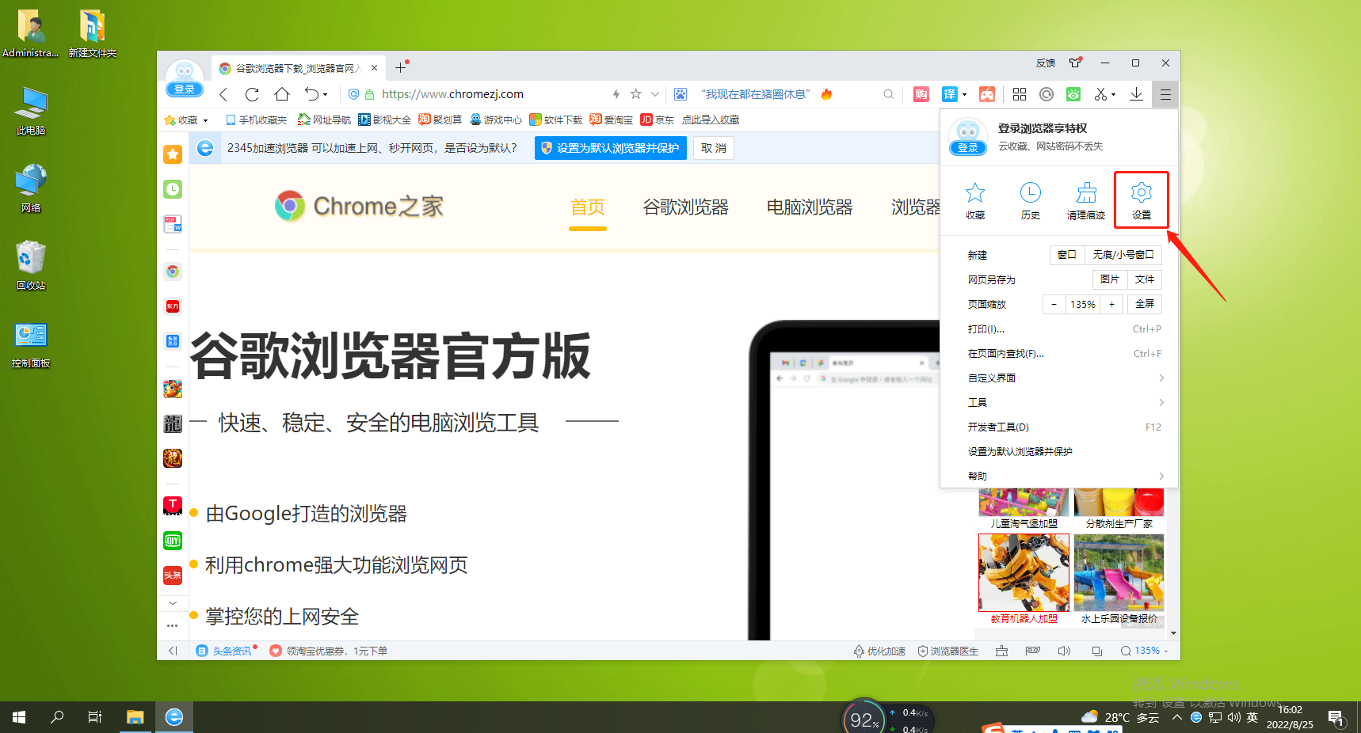Open History clock icon in menu
Screen dimensions: 1361x733
tap(1030, 199)
